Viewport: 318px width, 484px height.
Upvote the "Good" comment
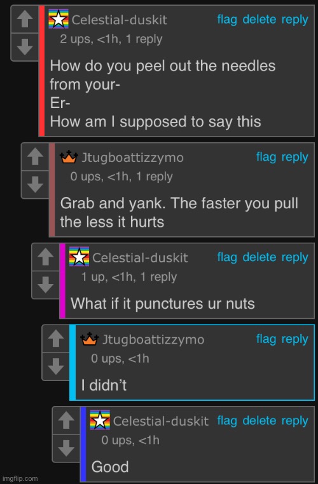pos(66,420)
